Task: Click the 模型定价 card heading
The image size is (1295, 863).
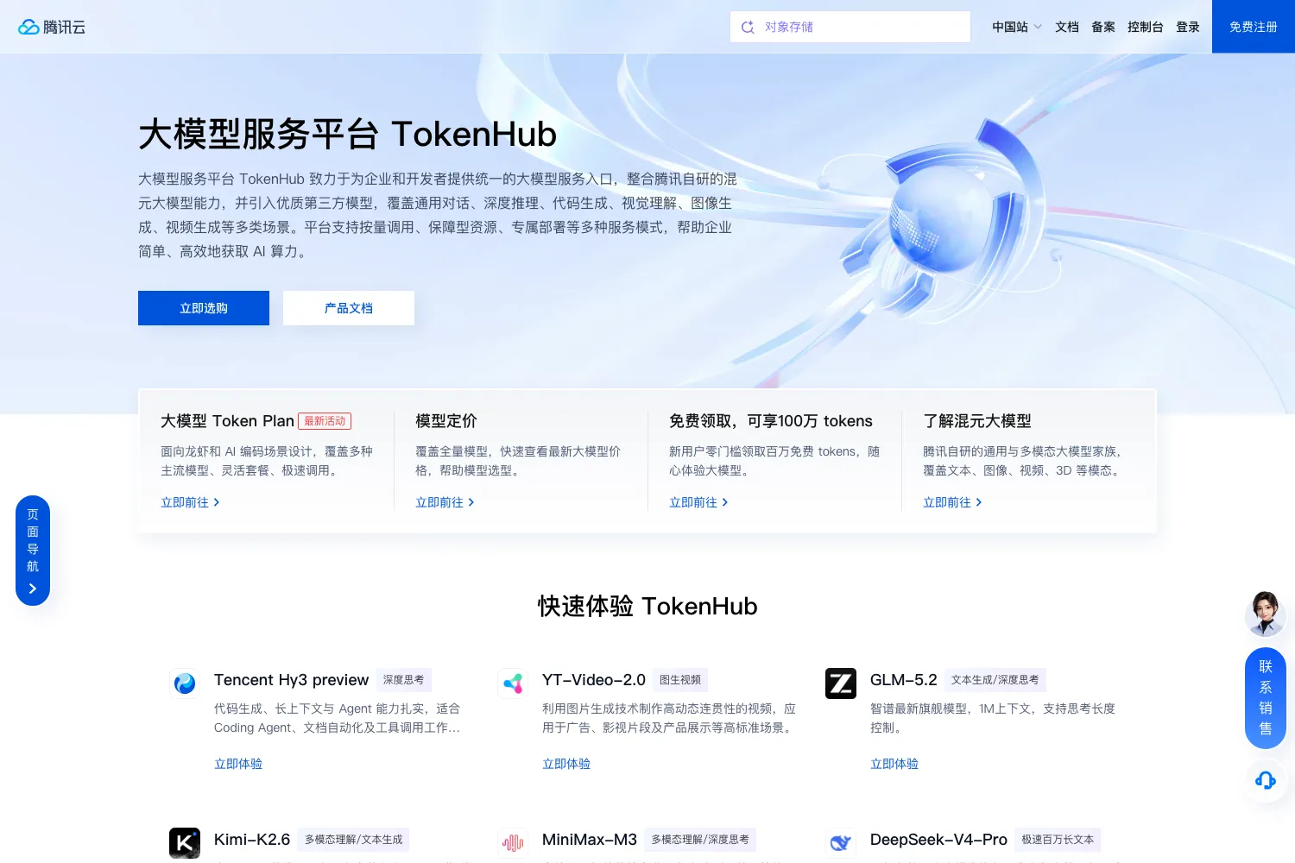Action: tap(446, 421)
